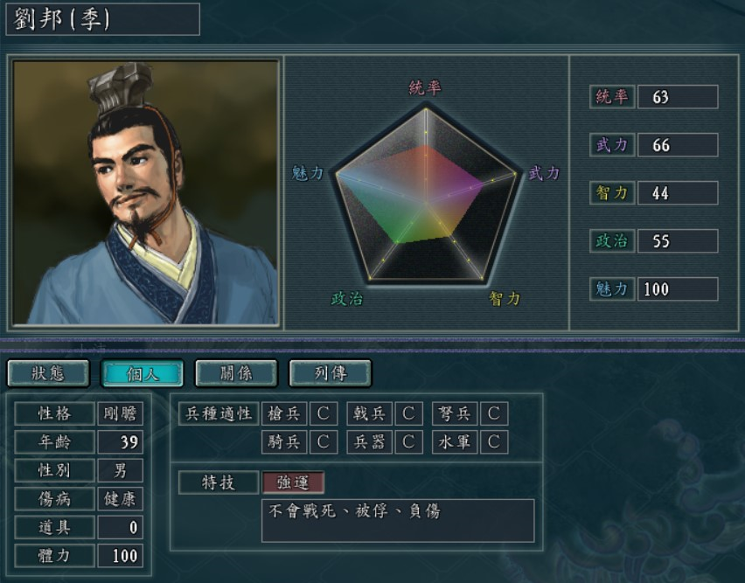Click the 年齡 value 39
The width and height of the screenshot is (745, 583).
pyautogui.click(x=120, y=442)
